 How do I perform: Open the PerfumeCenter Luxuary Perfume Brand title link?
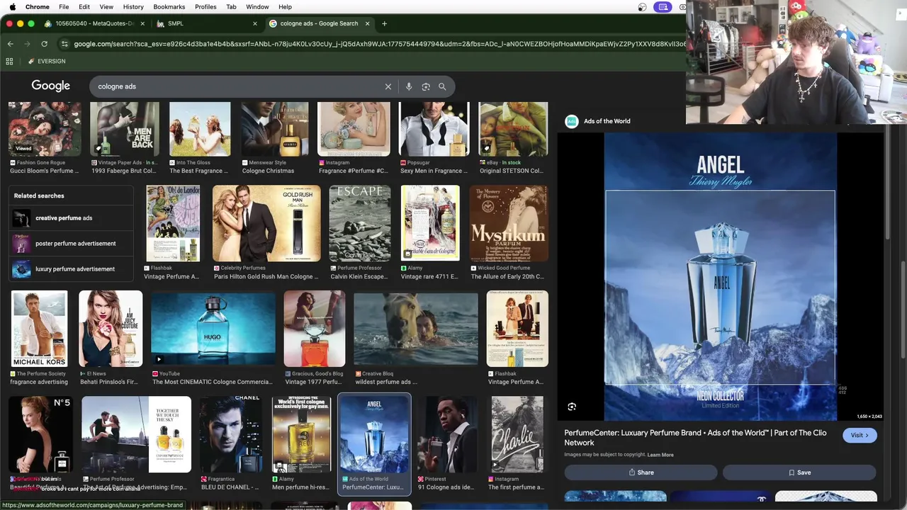click(x=695, y=437)
